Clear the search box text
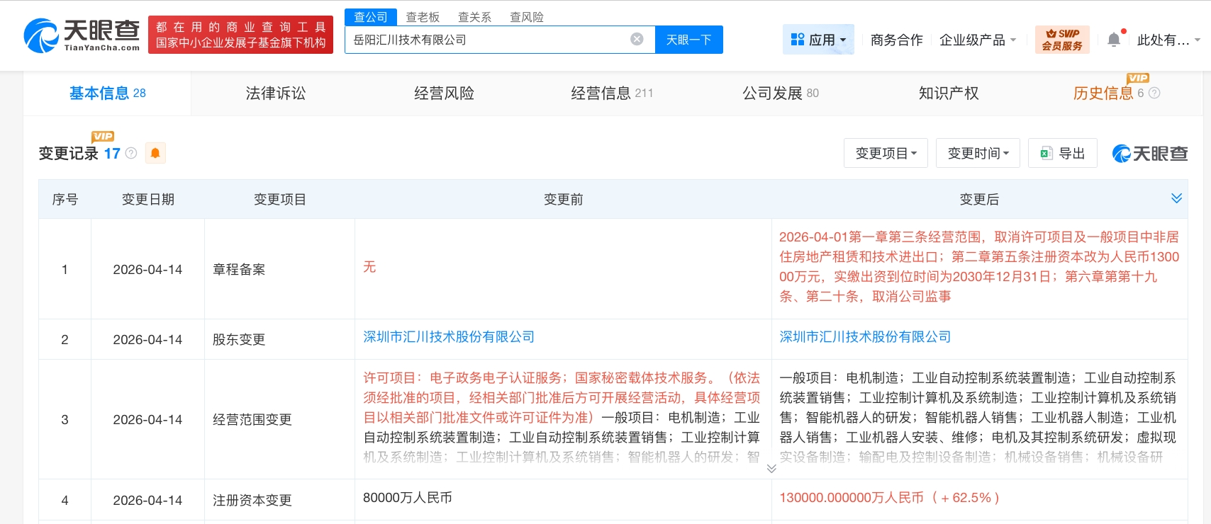 point(637,39)
